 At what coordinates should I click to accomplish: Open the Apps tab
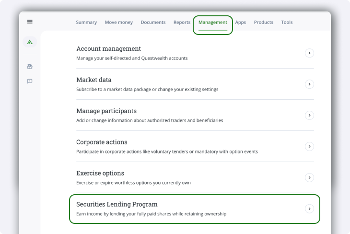[x=241, y=22]
